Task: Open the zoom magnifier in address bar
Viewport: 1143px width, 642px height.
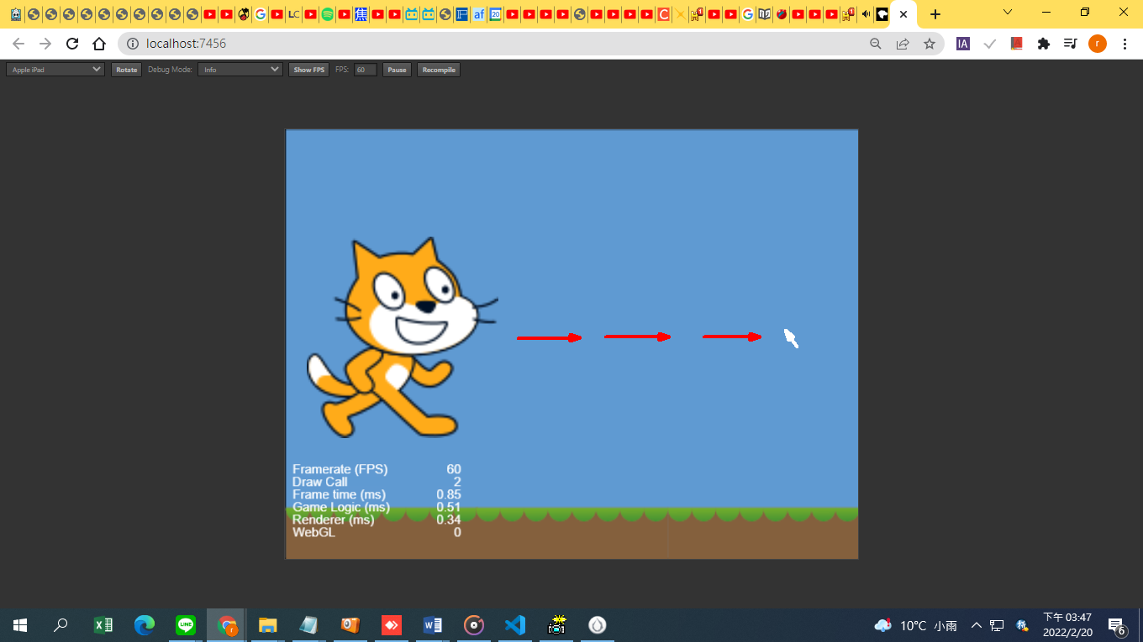Action: pyautogui.click(x=876, y=44)
